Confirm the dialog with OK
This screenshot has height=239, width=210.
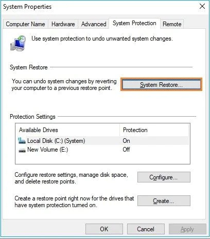click(104, 229)
